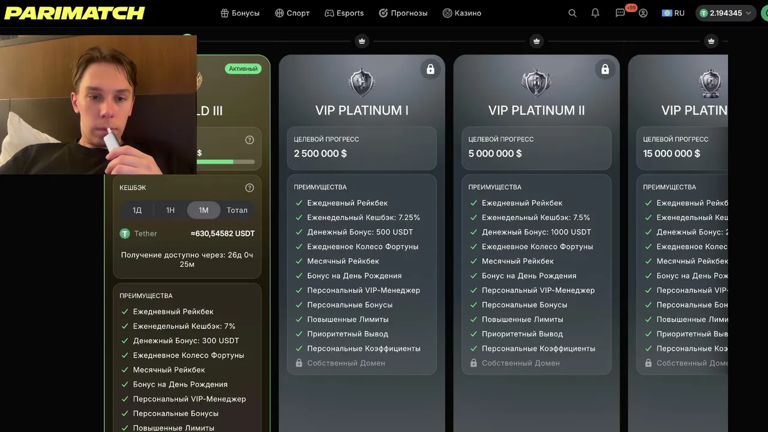Click the help icon on the Gold III progress box
Screen dimensions: 768x432
(x=250, y=140)
